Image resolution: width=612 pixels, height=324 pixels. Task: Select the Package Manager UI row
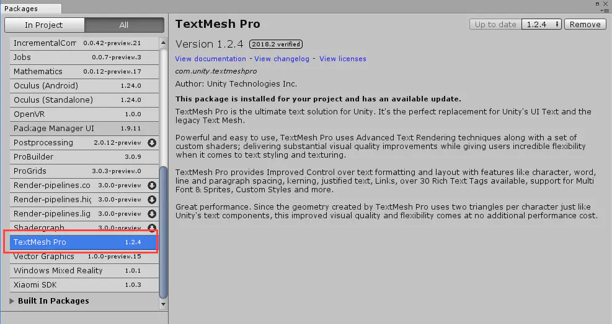84,128
